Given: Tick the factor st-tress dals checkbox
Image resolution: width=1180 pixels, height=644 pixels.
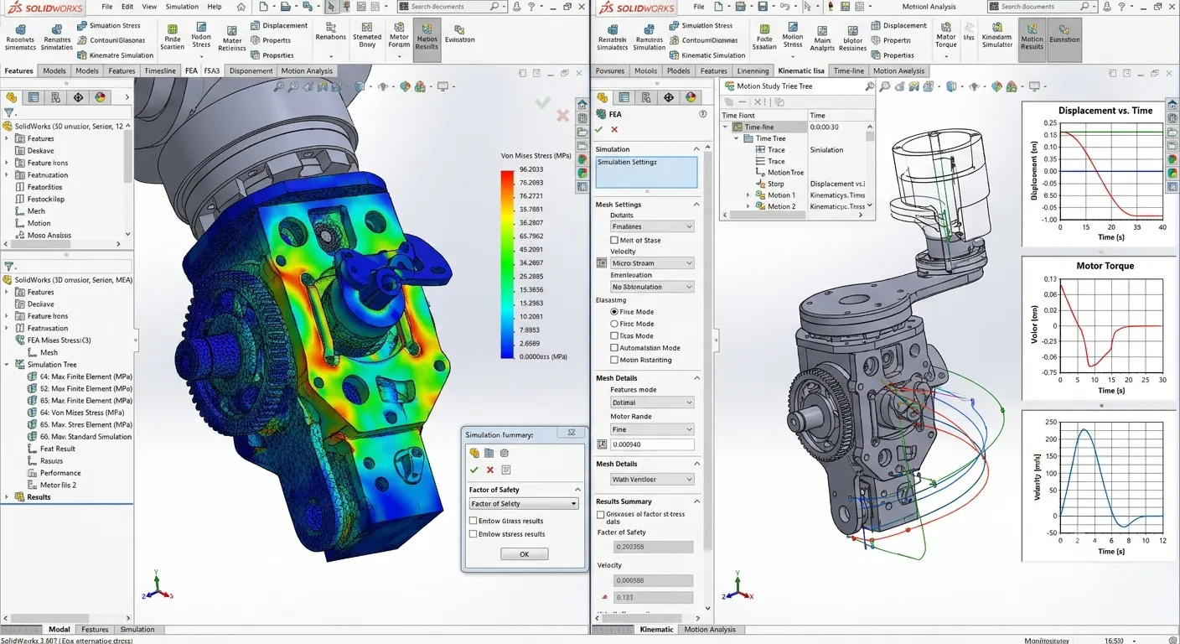Looking at the screenshot, I should click(600, 514).
